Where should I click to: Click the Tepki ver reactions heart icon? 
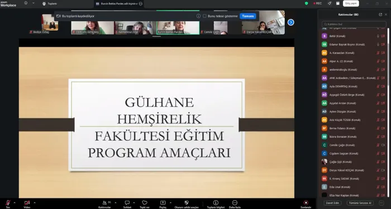pos(145,203)
